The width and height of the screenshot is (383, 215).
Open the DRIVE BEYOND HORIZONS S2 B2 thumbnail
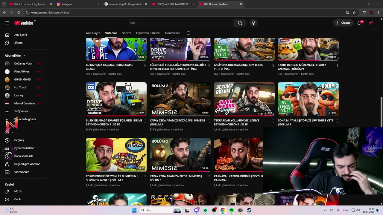tap(116, 99)
